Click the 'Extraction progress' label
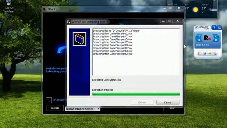Image resolution: width=227 pixels, height=128 pixels. tap(103, 90)
